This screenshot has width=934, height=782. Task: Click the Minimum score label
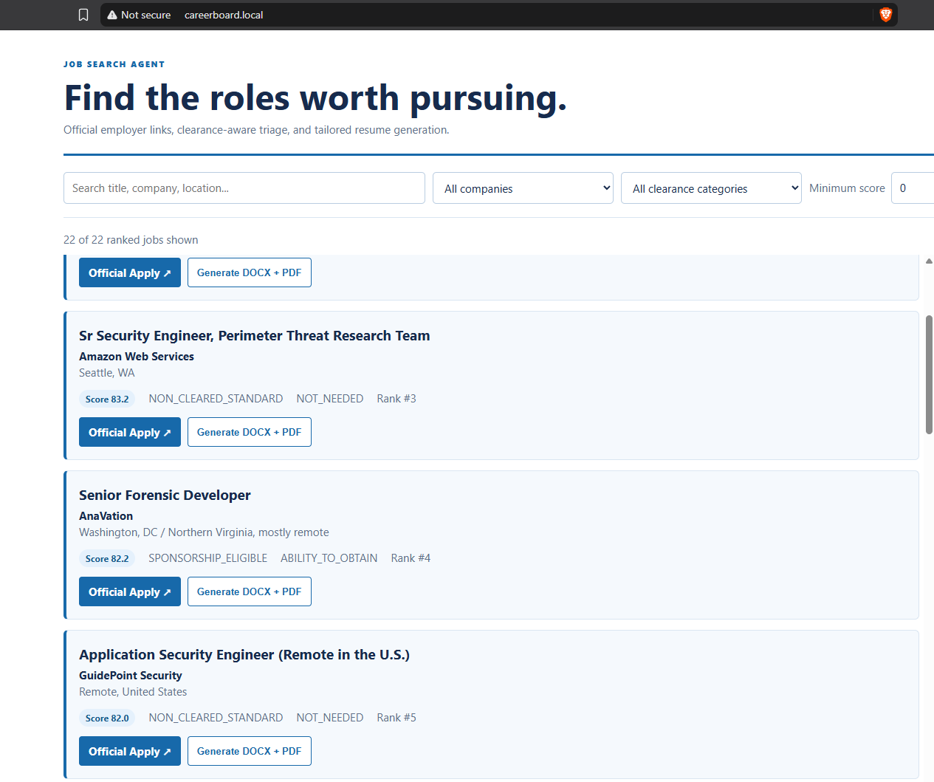847,188
